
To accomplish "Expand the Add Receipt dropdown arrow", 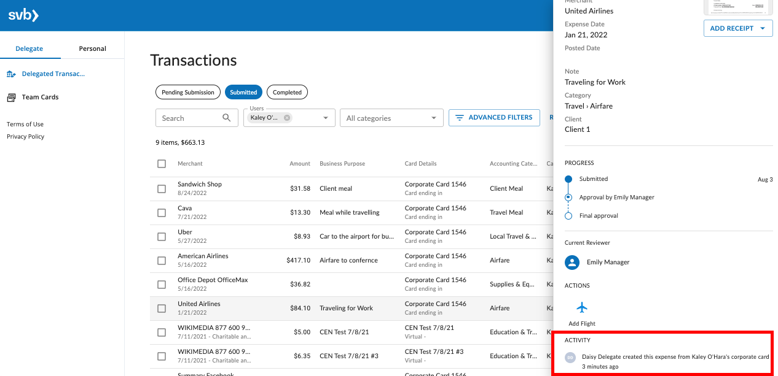I will tap(763, 28).
